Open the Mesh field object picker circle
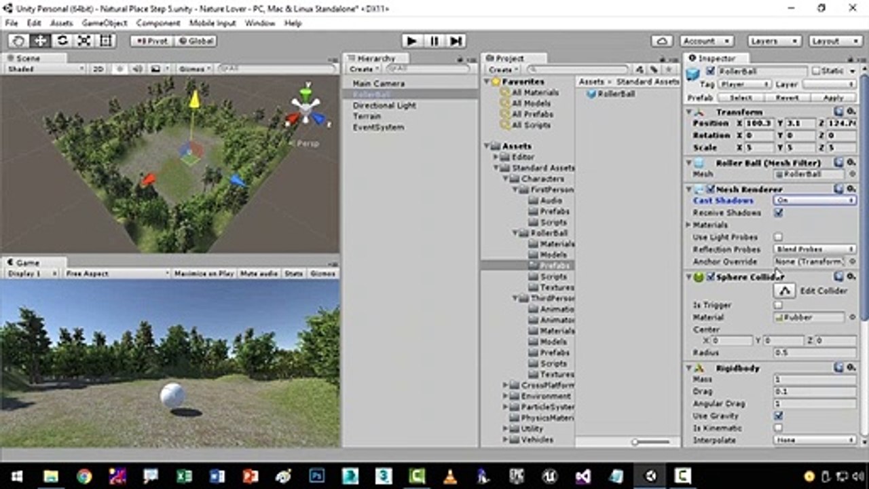The width and height of the screenshot is (869, 489). pyautogui.click(x=853, y=175)
